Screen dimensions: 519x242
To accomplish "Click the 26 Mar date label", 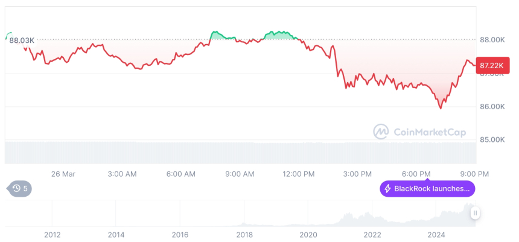I will point(63,174).
